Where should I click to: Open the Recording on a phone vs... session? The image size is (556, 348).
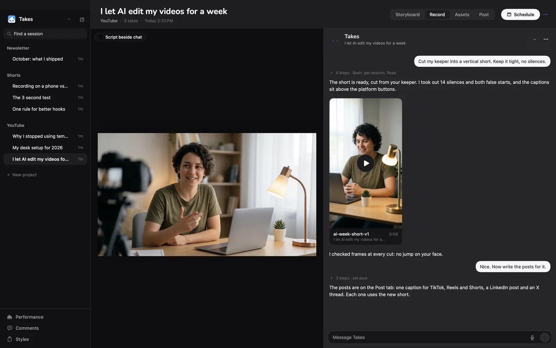45,86
